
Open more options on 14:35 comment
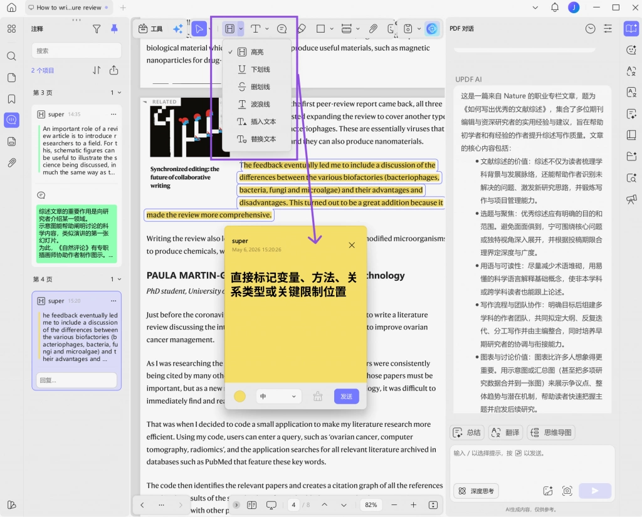click(113, 114)
